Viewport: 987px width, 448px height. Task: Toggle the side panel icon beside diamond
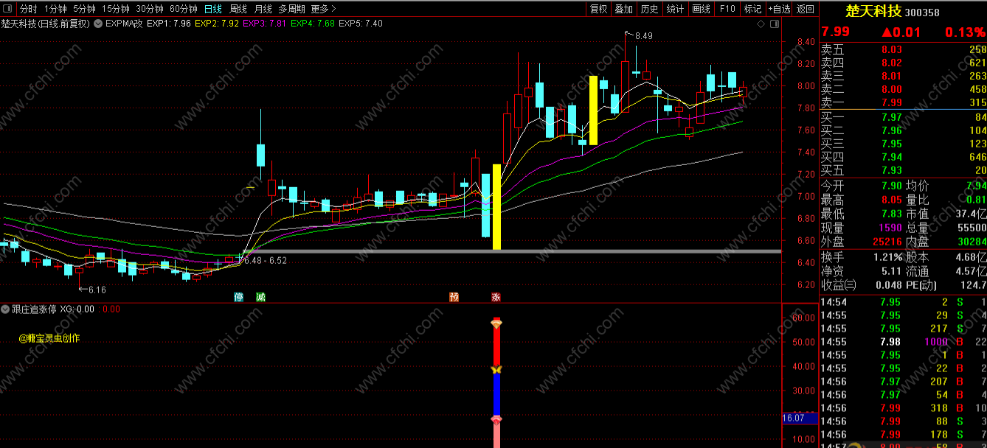[775, 24]
